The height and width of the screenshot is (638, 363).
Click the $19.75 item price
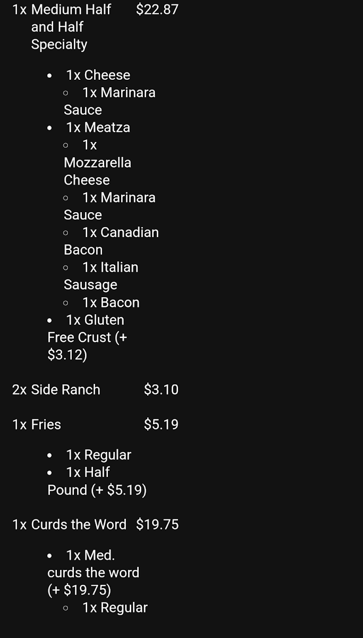(157, 525)
